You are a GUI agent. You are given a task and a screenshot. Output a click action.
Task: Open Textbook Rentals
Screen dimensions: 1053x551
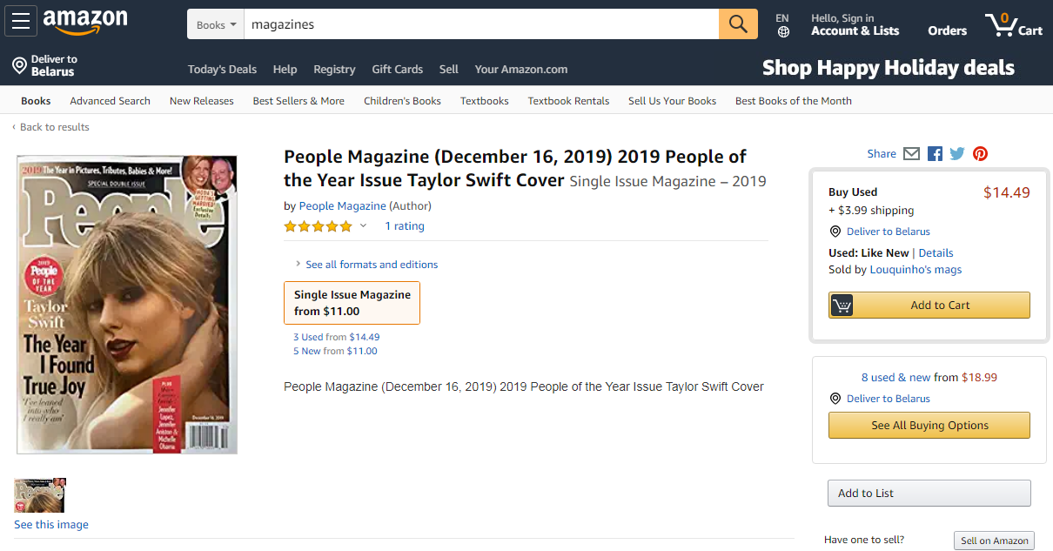click(x=568, y=101)
